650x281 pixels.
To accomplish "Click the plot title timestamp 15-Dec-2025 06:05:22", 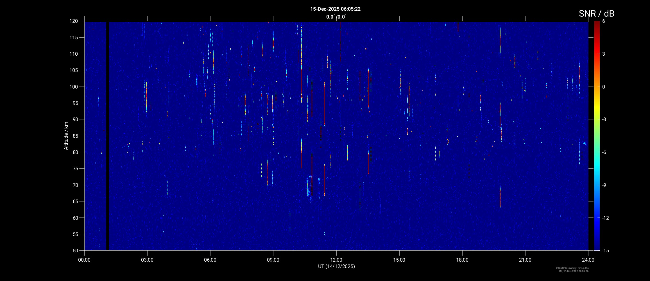I will pyautogui.click(x=335, y=9).
